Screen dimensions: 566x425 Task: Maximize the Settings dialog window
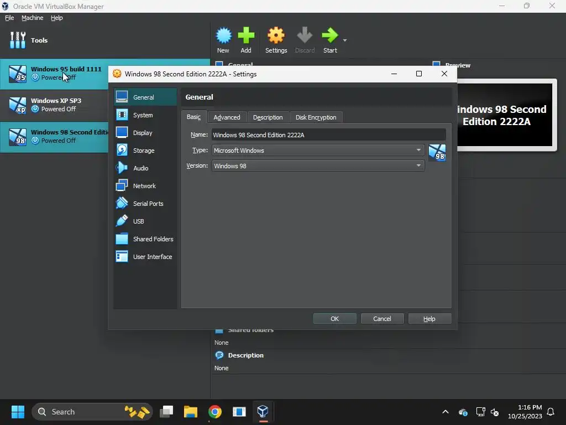419,74
